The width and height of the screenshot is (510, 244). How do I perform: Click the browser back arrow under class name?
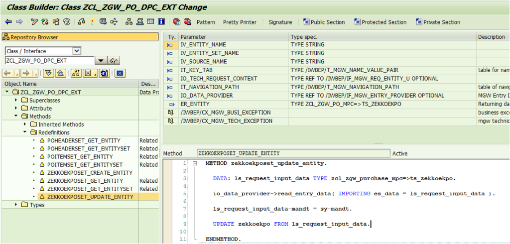pos(10,73)
